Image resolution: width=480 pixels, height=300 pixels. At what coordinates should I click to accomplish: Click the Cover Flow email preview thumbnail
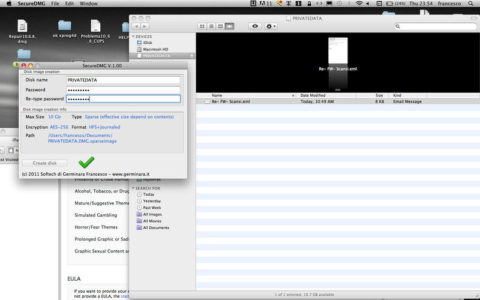tap(338, 50)
